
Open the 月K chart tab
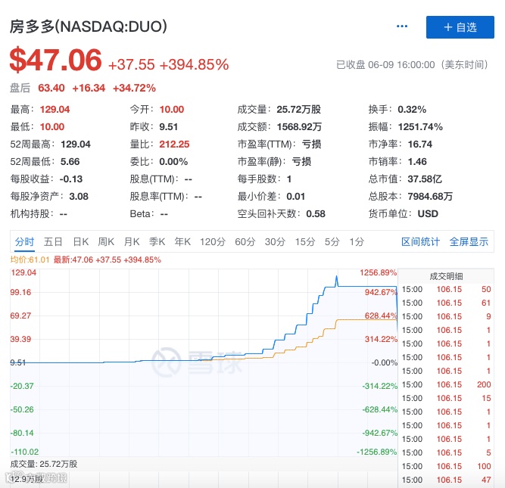(132, 242)
